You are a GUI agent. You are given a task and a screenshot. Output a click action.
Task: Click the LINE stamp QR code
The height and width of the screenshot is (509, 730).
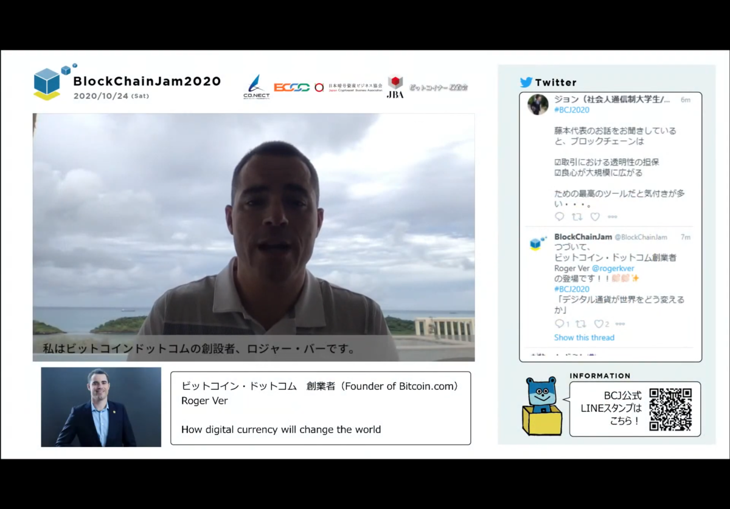point(670,409)
